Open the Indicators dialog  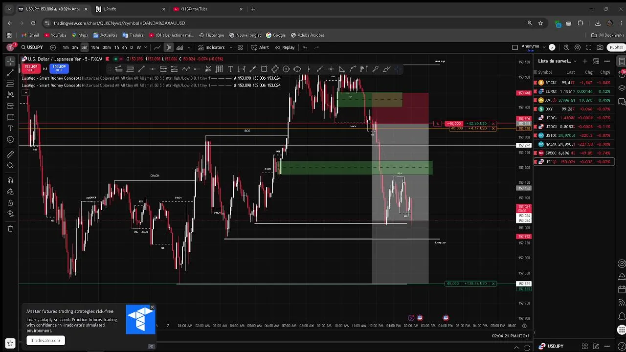pos(211,47)
